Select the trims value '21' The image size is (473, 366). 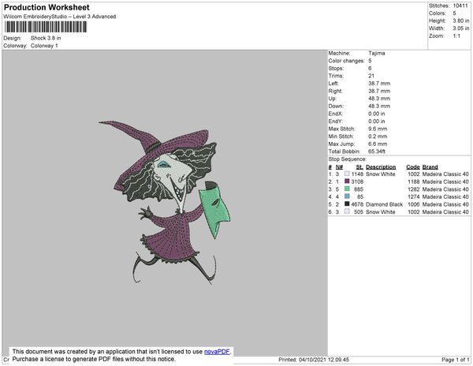[x=371, y=76]
